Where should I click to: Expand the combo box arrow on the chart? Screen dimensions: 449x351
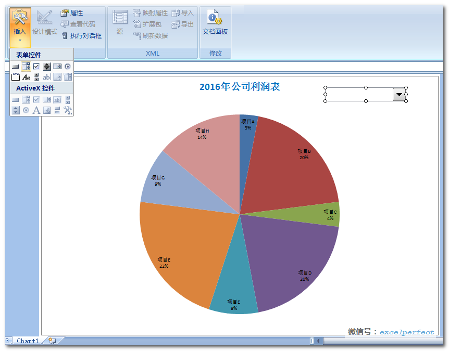[x=399, y=94]
